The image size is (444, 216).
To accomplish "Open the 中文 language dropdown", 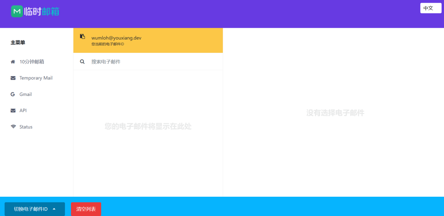I will click(x=431, y=8).
